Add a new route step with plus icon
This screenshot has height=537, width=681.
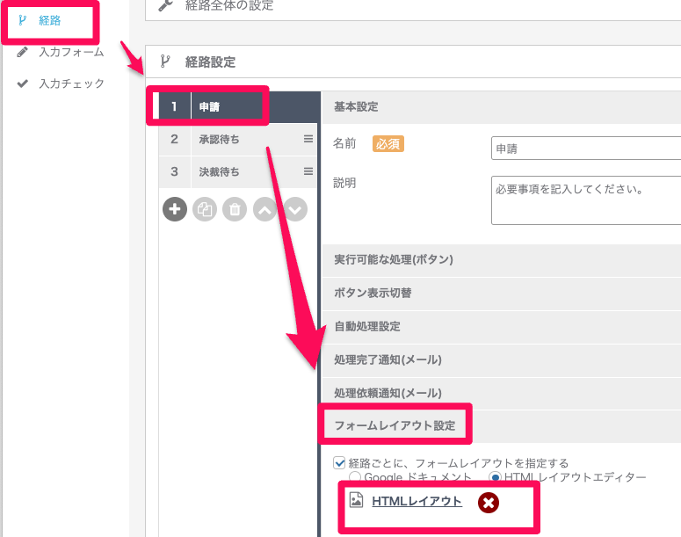(x=175, y=209)
